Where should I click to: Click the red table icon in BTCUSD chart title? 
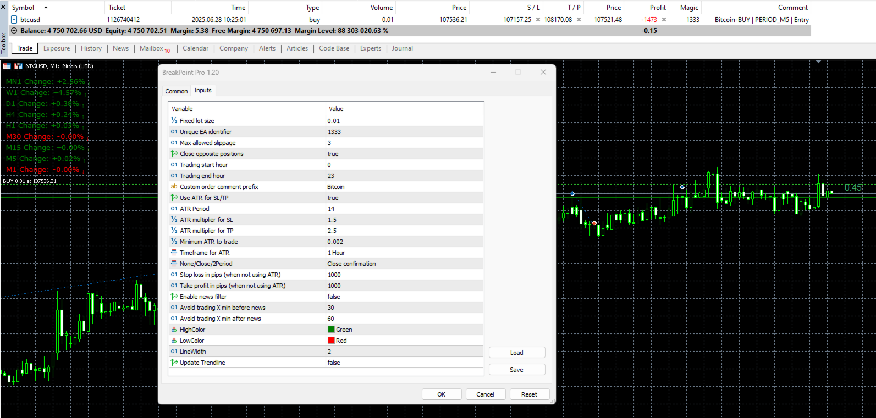tap(7, 66)
